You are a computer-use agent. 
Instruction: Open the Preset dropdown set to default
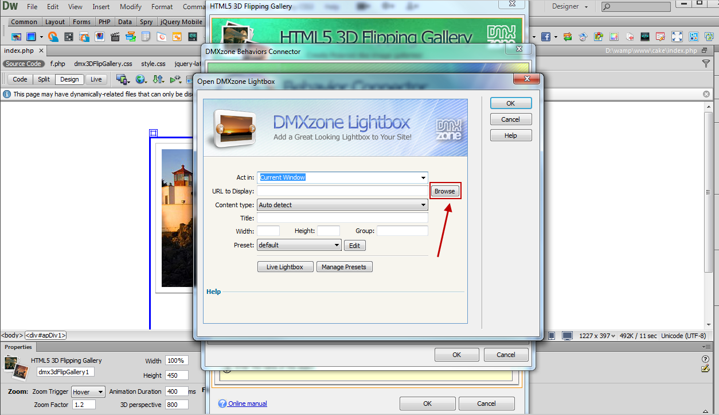(299, 245)
